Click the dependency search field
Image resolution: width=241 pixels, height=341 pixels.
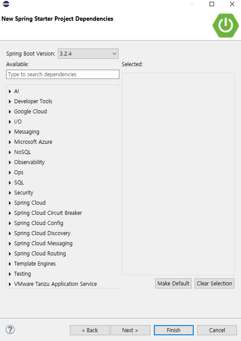click(x=63, y=75)
